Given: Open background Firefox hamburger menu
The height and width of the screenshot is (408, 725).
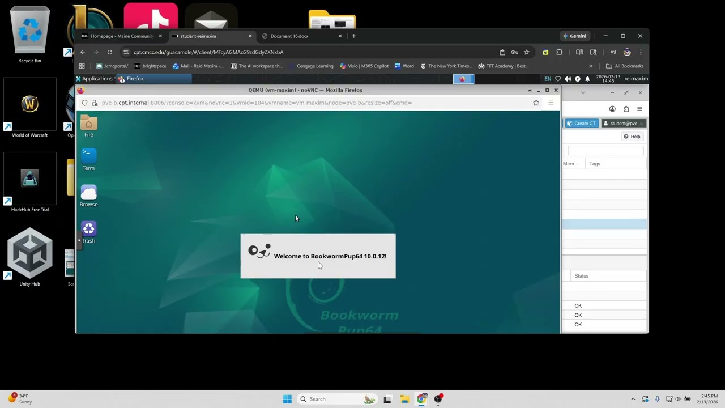Looking at the screenshot, I should click(x=639, y=109).
